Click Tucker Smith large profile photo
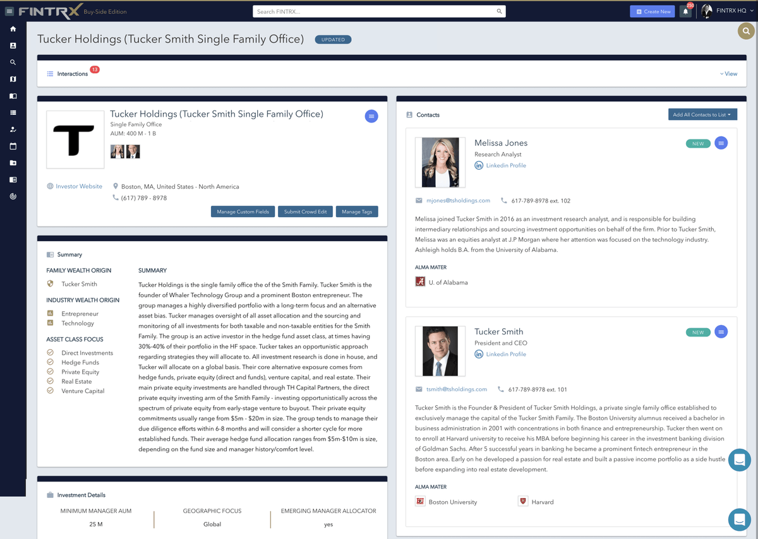The image size is (758, 539). (x=440, y=351)
